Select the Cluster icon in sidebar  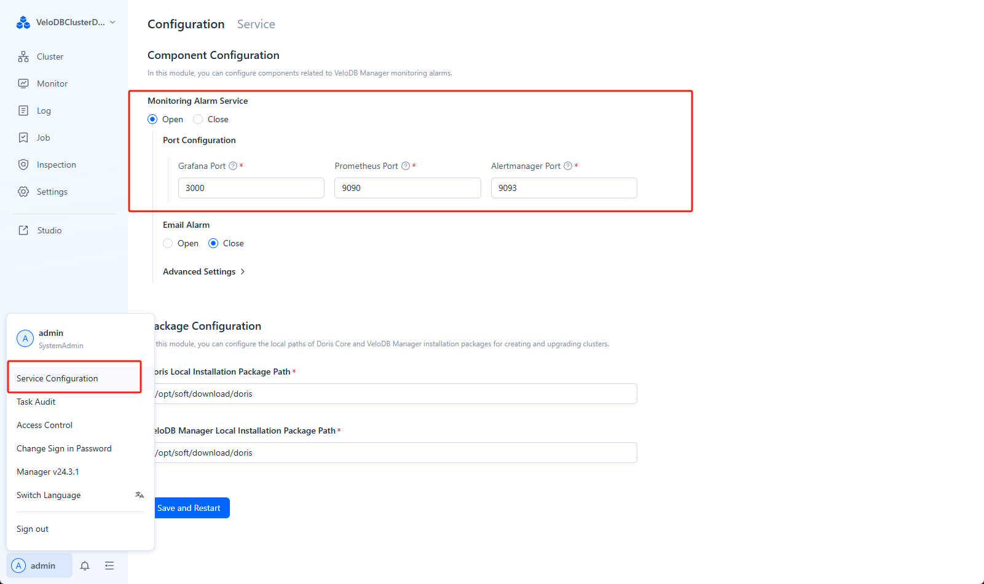23,56
